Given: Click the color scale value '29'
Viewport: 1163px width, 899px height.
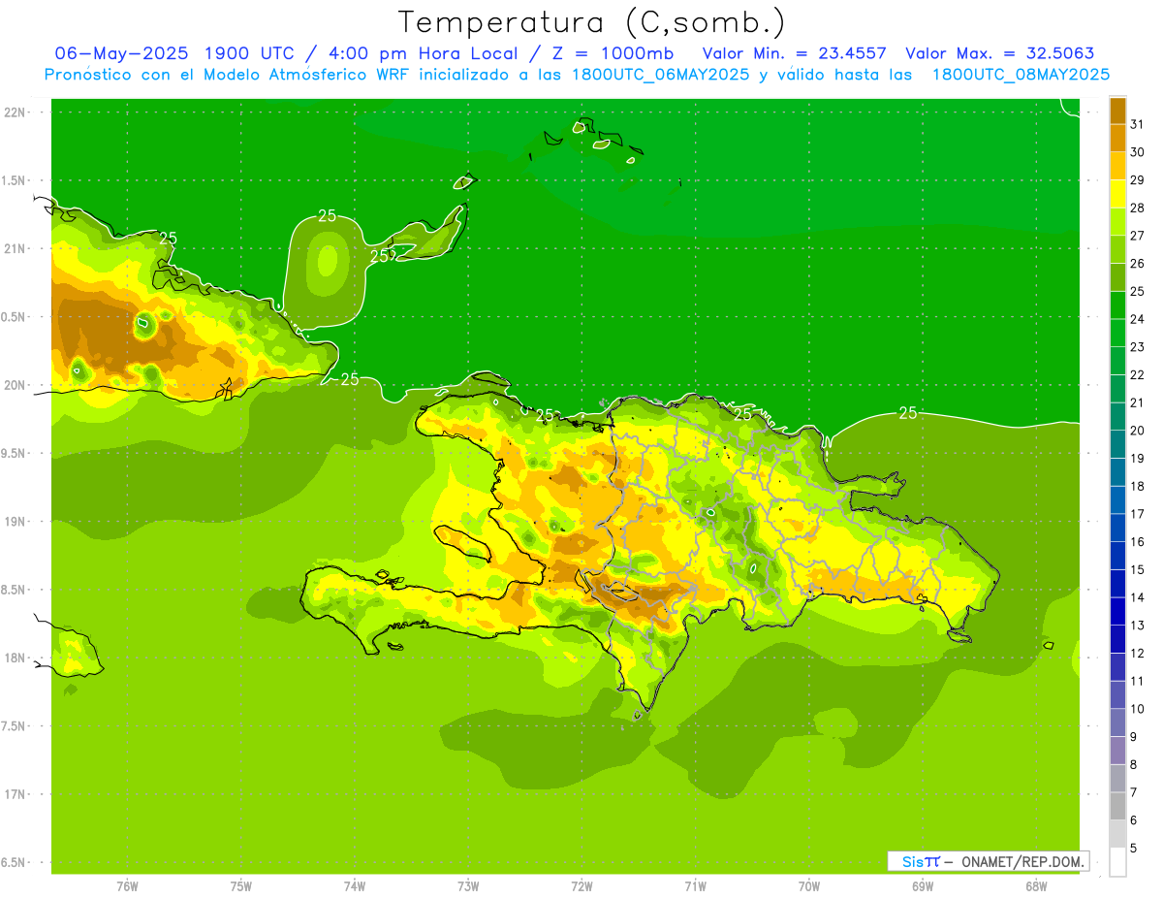Looking at the screenshot, I should click(x=1138, y=179).
